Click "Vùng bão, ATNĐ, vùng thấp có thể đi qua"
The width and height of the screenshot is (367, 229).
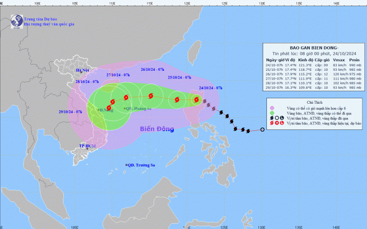[319, 113]
